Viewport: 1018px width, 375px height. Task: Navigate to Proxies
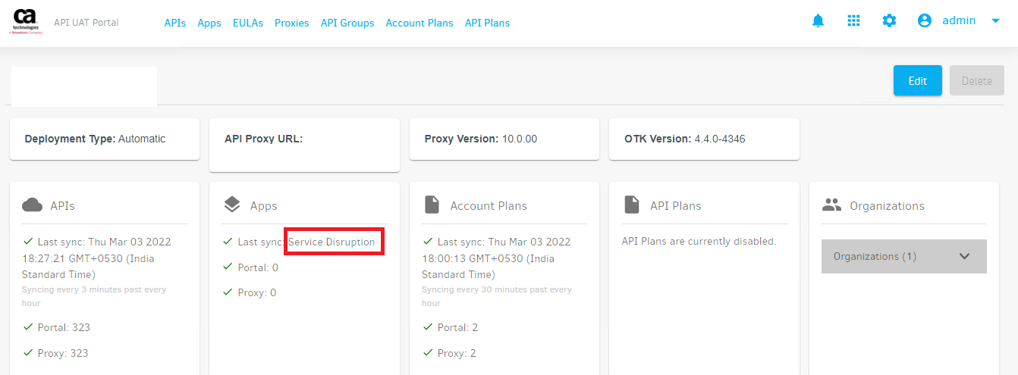point(292,23)
